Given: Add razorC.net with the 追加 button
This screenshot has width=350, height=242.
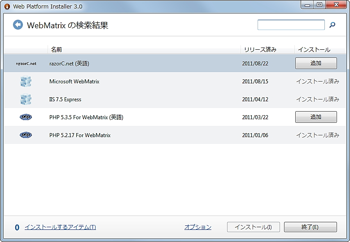Looking at the screenshot, I should pos(316,63).
